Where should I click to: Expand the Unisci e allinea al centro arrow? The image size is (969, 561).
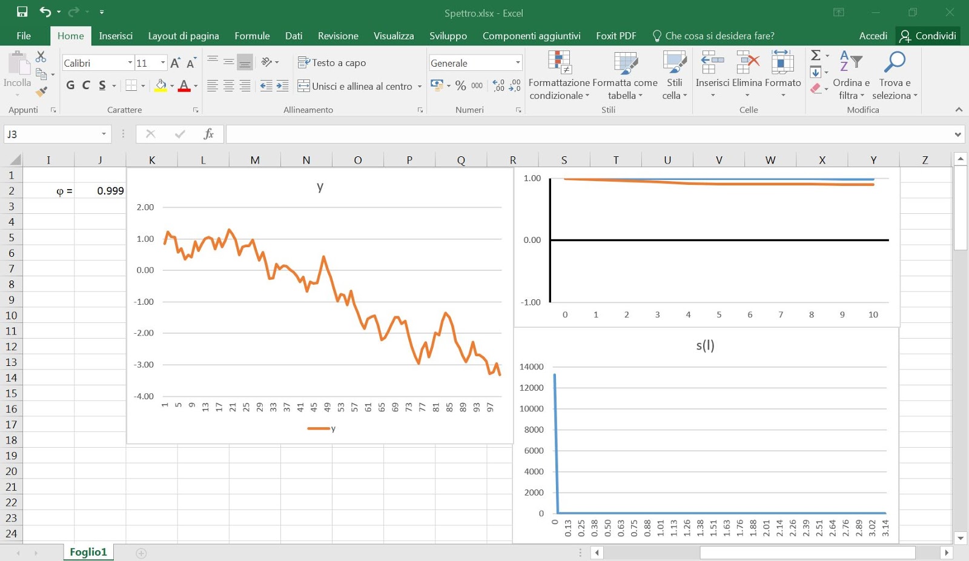[419, 86]
